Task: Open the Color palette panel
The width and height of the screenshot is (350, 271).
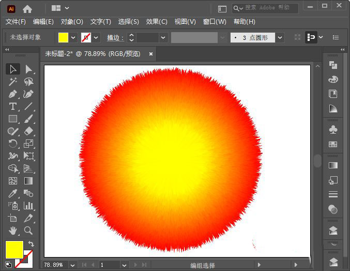Action: pyautogui.click(x=333, y=79)
